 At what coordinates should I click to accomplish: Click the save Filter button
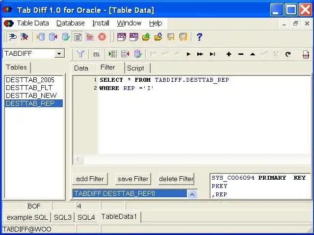(x=133, y=179)
